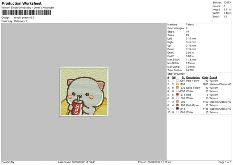Select the color swatch for stop 2 (1153 stitches)

(177, 84)
